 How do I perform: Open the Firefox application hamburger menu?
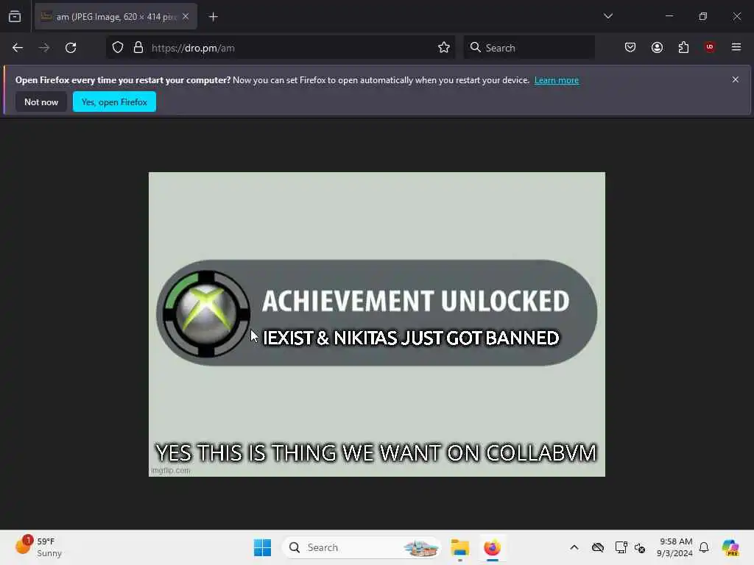(x=736, y=47)
